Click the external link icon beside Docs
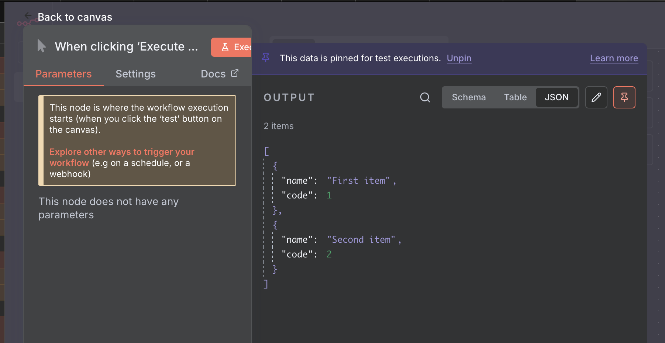 (x=235, y=73)
